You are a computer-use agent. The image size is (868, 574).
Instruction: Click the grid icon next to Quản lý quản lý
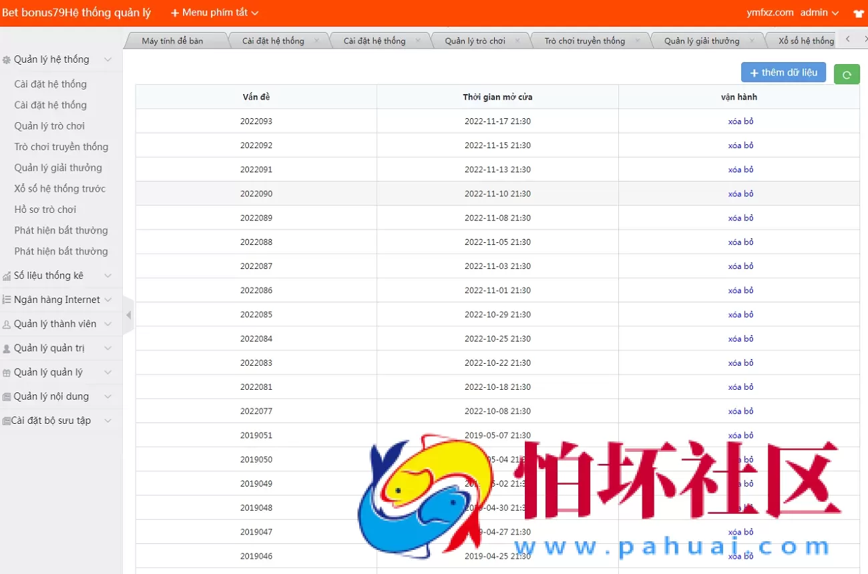pyautogui.click(x=7, y=372)
